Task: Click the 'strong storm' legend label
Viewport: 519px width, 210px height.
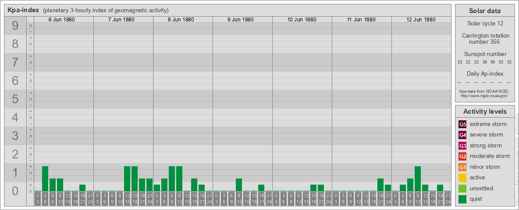Action: [486, 146]
